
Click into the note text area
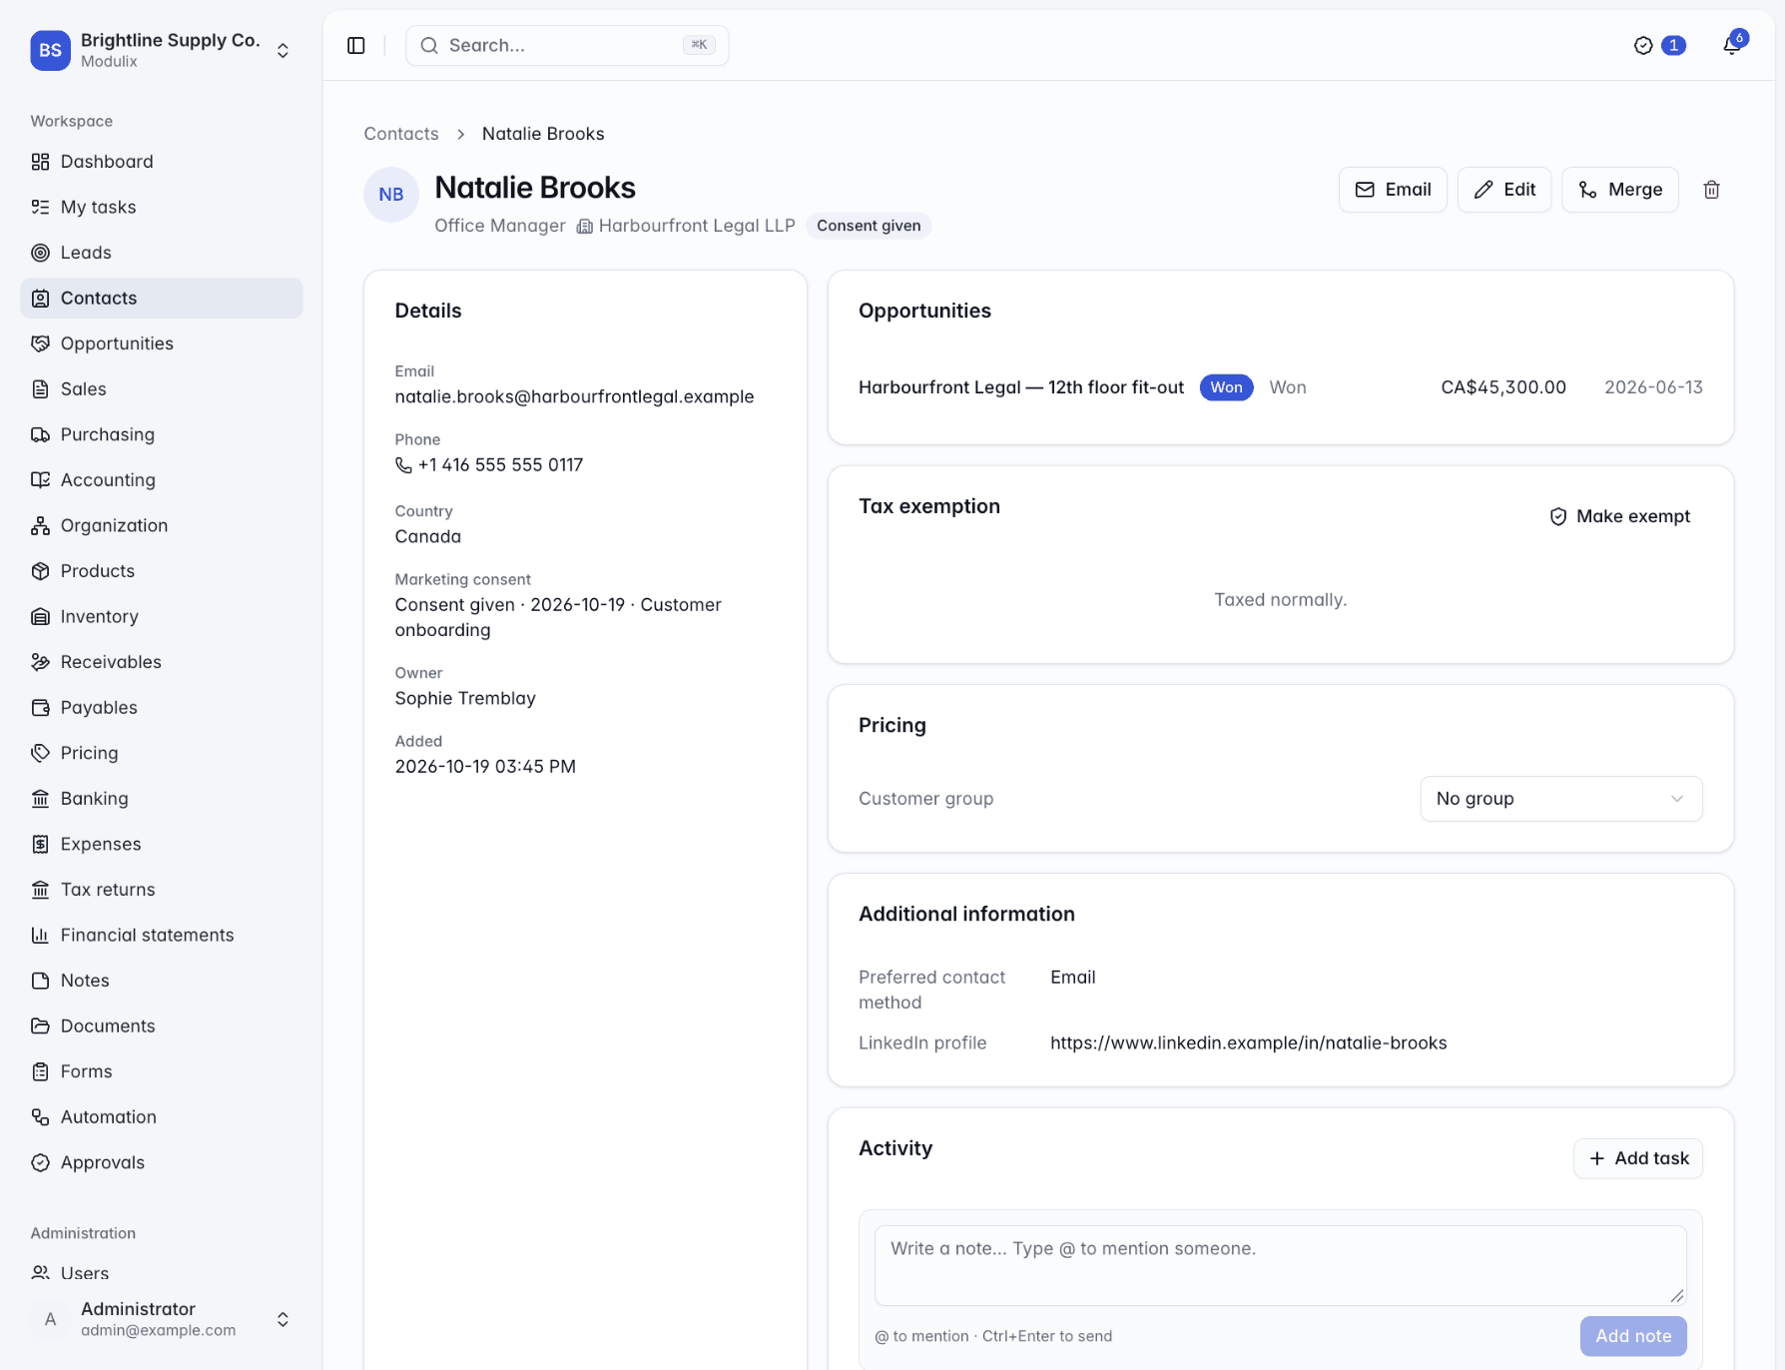[x=1280, y=1265]
